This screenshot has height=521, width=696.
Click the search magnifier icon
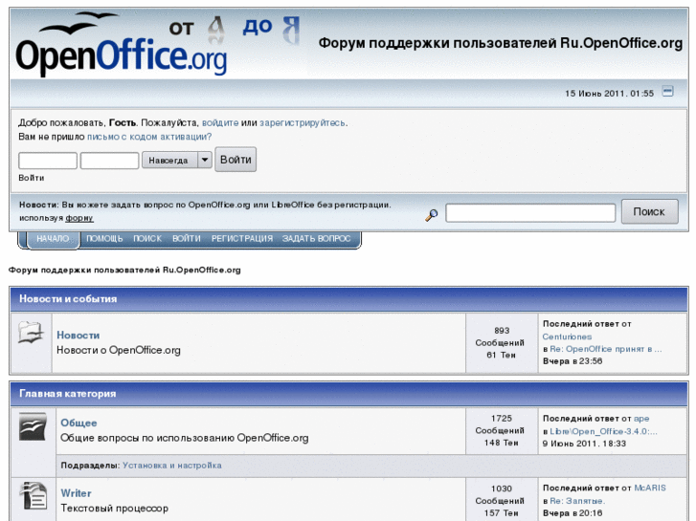[x=432, y=215]
